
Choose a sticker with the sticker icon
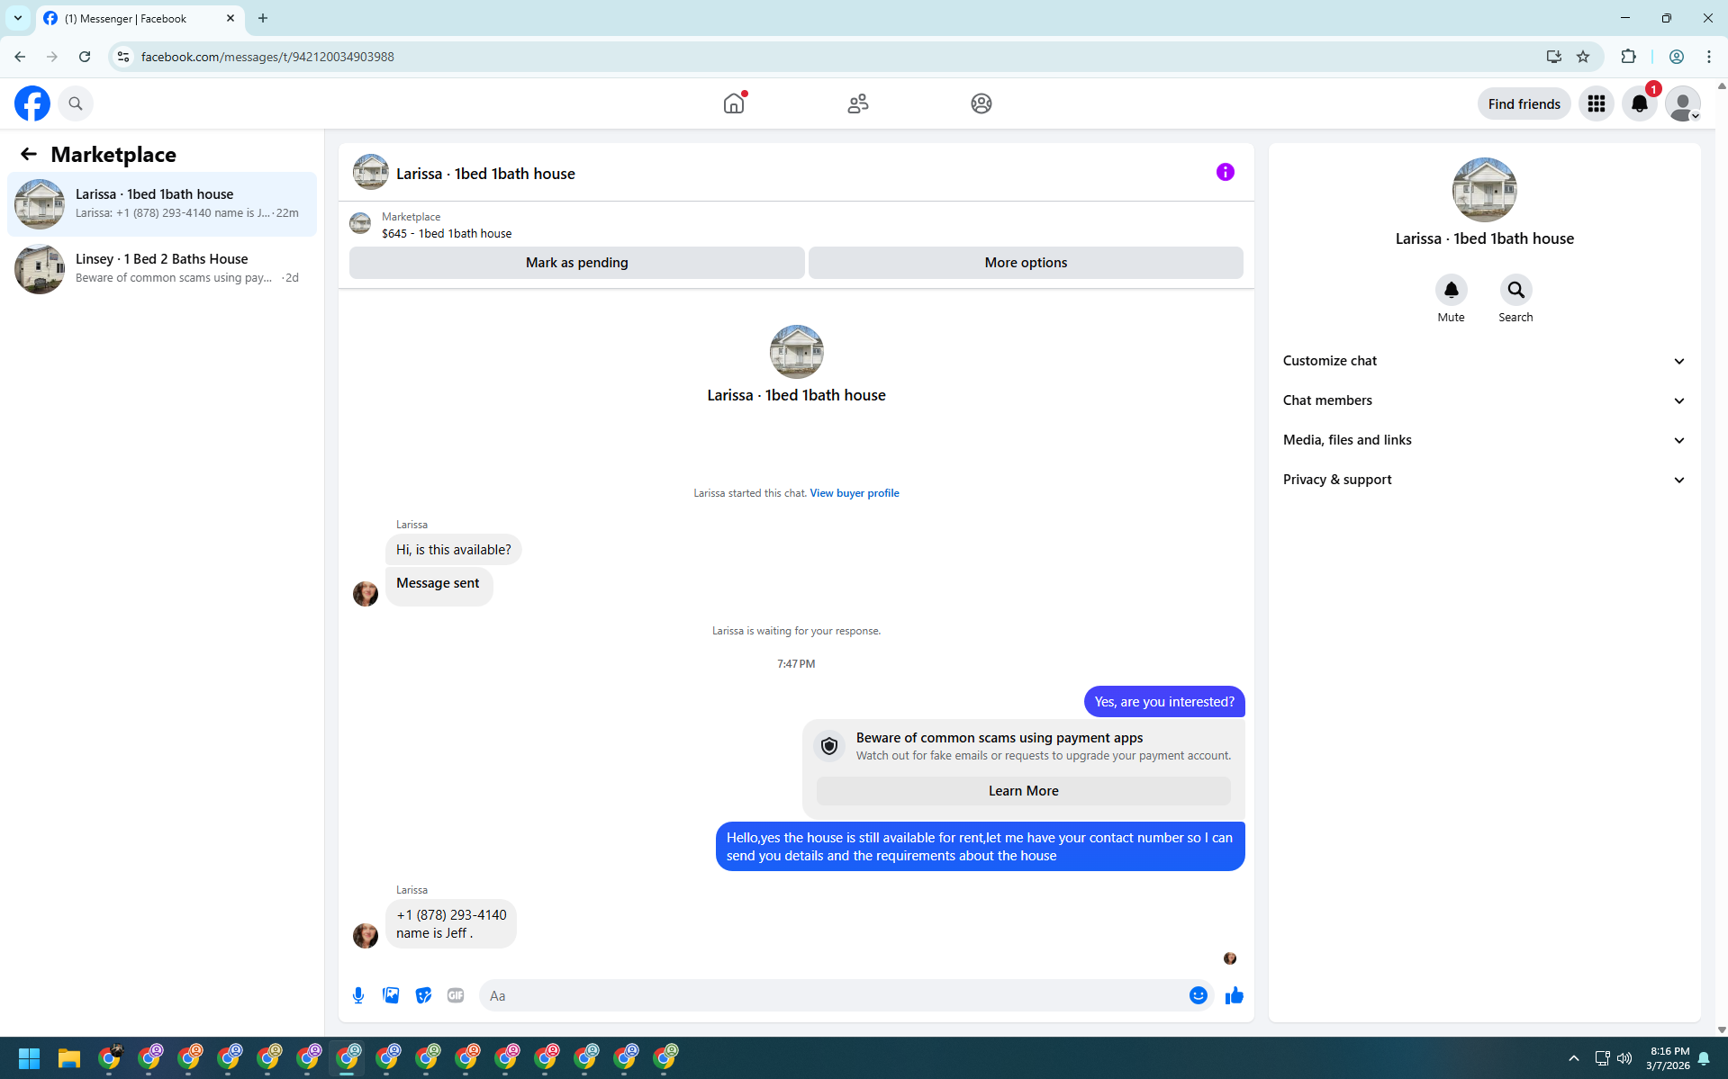pos(423,995)
